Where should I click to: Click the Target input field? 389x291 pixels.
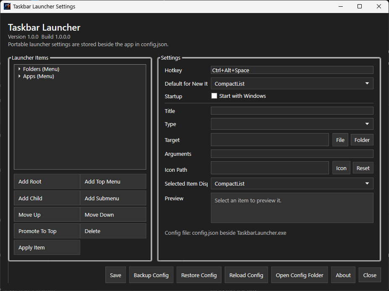pos(270,140)
